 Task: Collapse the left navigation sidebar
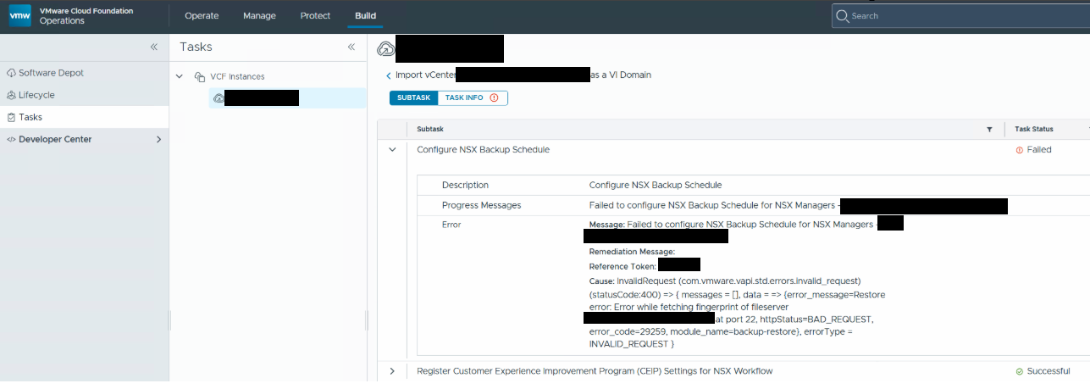coord(153,47)
